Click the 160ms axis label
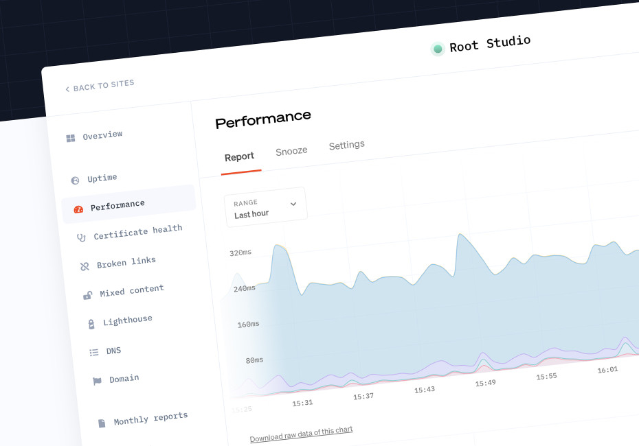Viewport: 639px width, 446px height. (248, 325)
